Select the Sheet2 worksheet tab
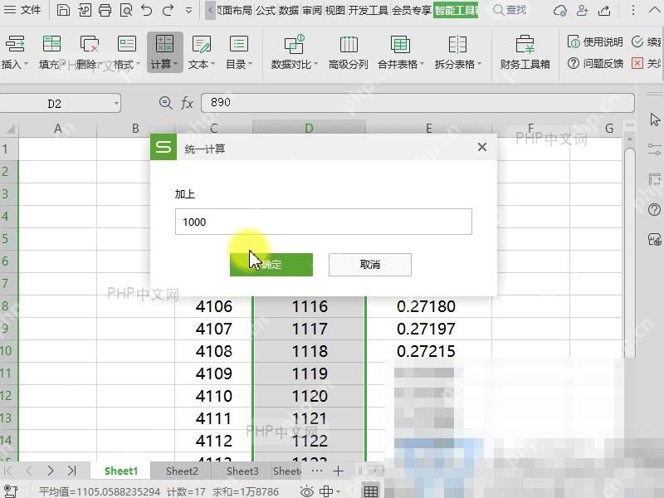 click(x=182, y=471)
